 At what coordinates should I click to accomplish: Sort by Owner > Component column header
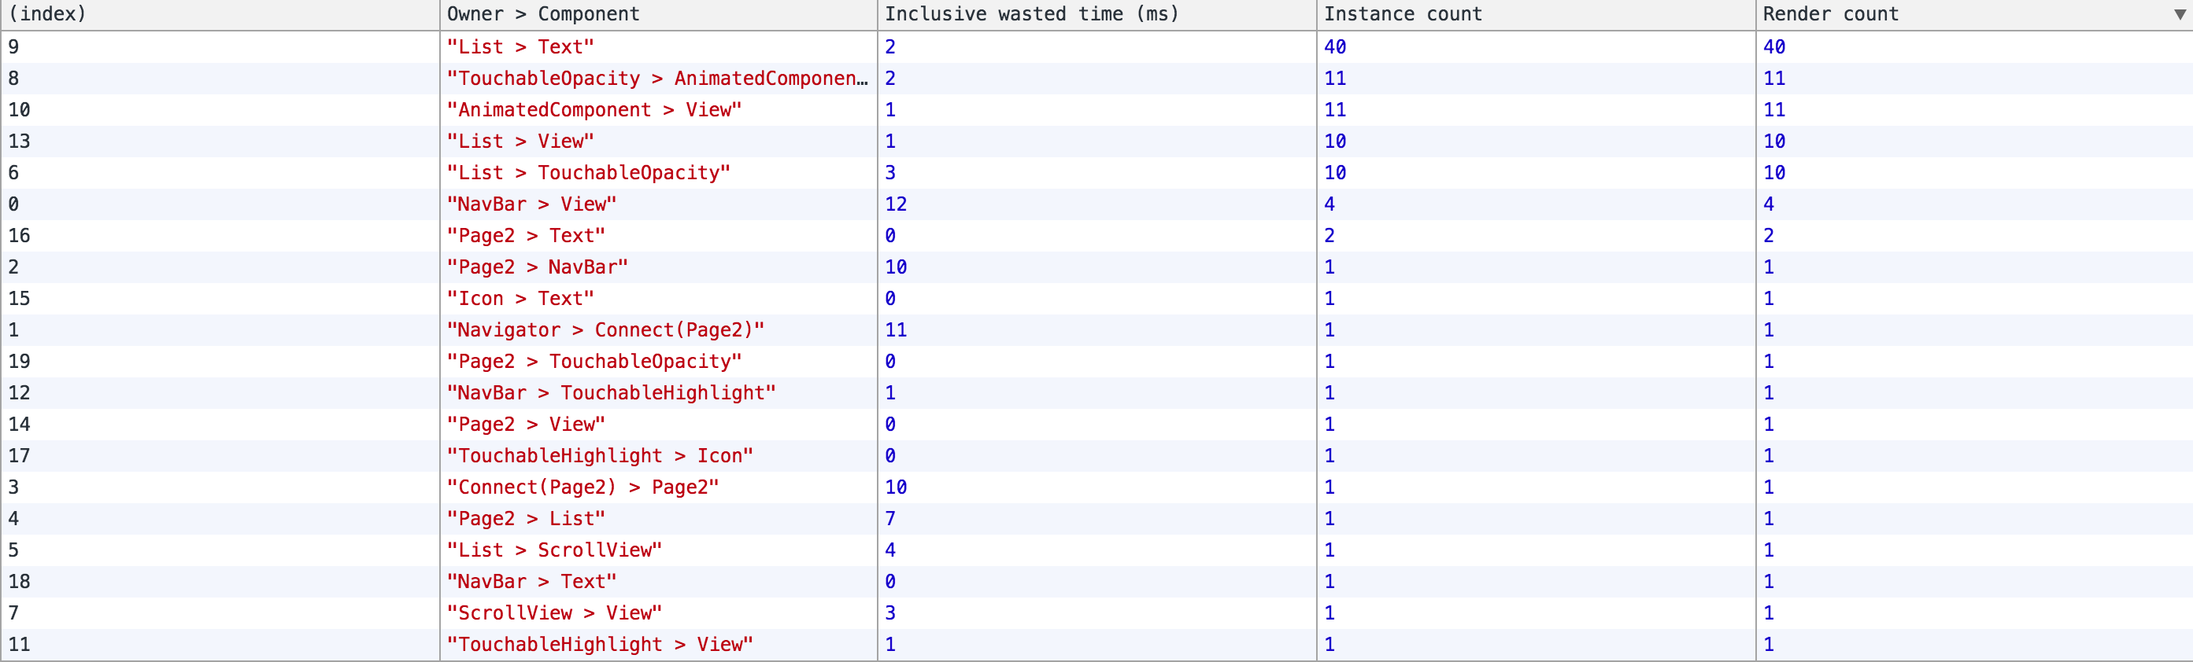pos(658,14)
